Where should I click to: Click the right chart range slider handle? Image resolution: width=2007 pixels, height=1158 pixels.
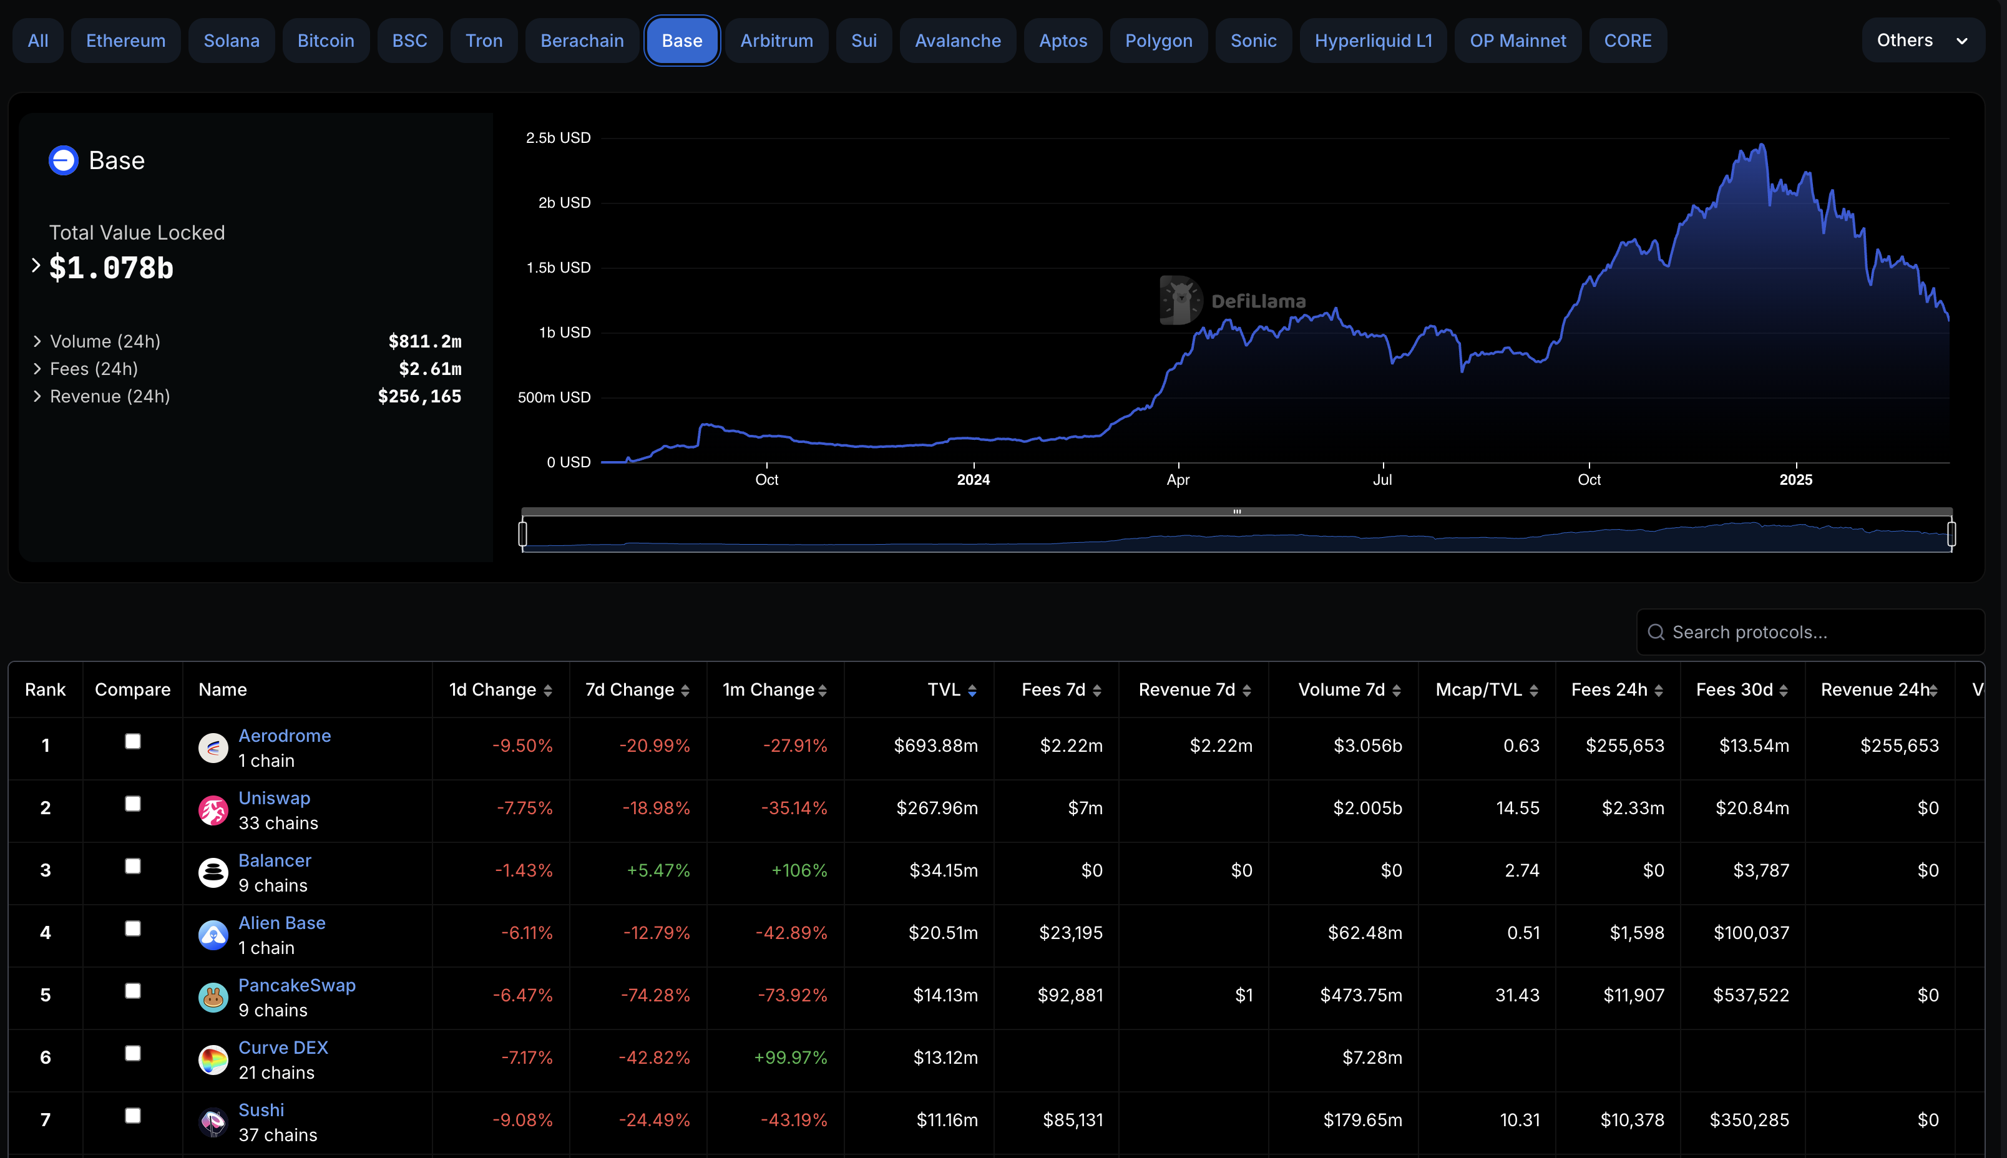coord(1951,533)
